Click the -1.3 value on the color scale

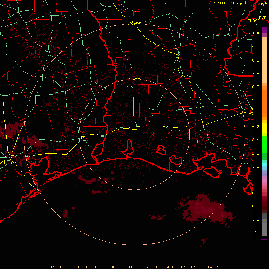254,219
